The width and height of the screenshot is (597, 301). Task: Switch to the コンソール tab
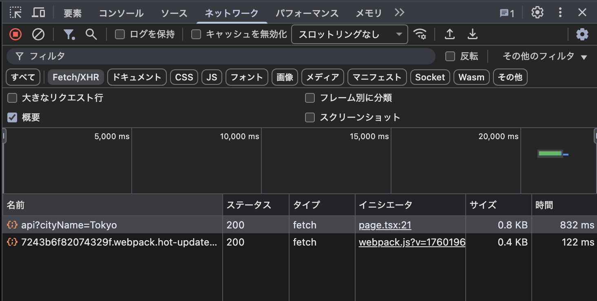121,13
